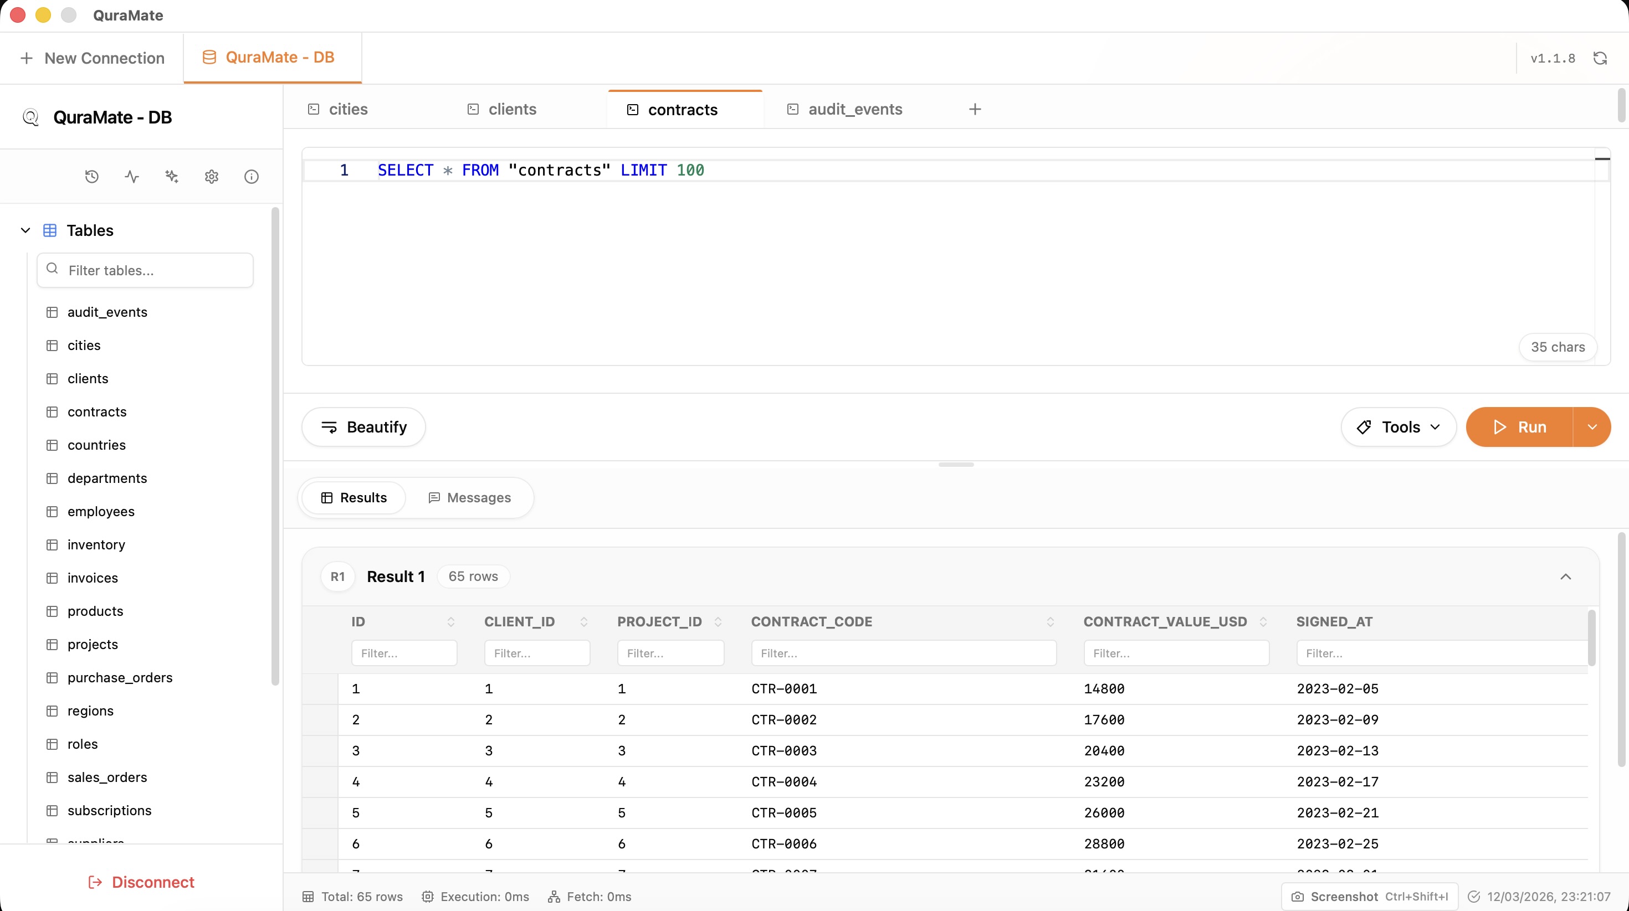The height and width of the screenshot is (911, 1629).
Task: Open a new query tab with the plus icon
Action: tap(975, 109)
